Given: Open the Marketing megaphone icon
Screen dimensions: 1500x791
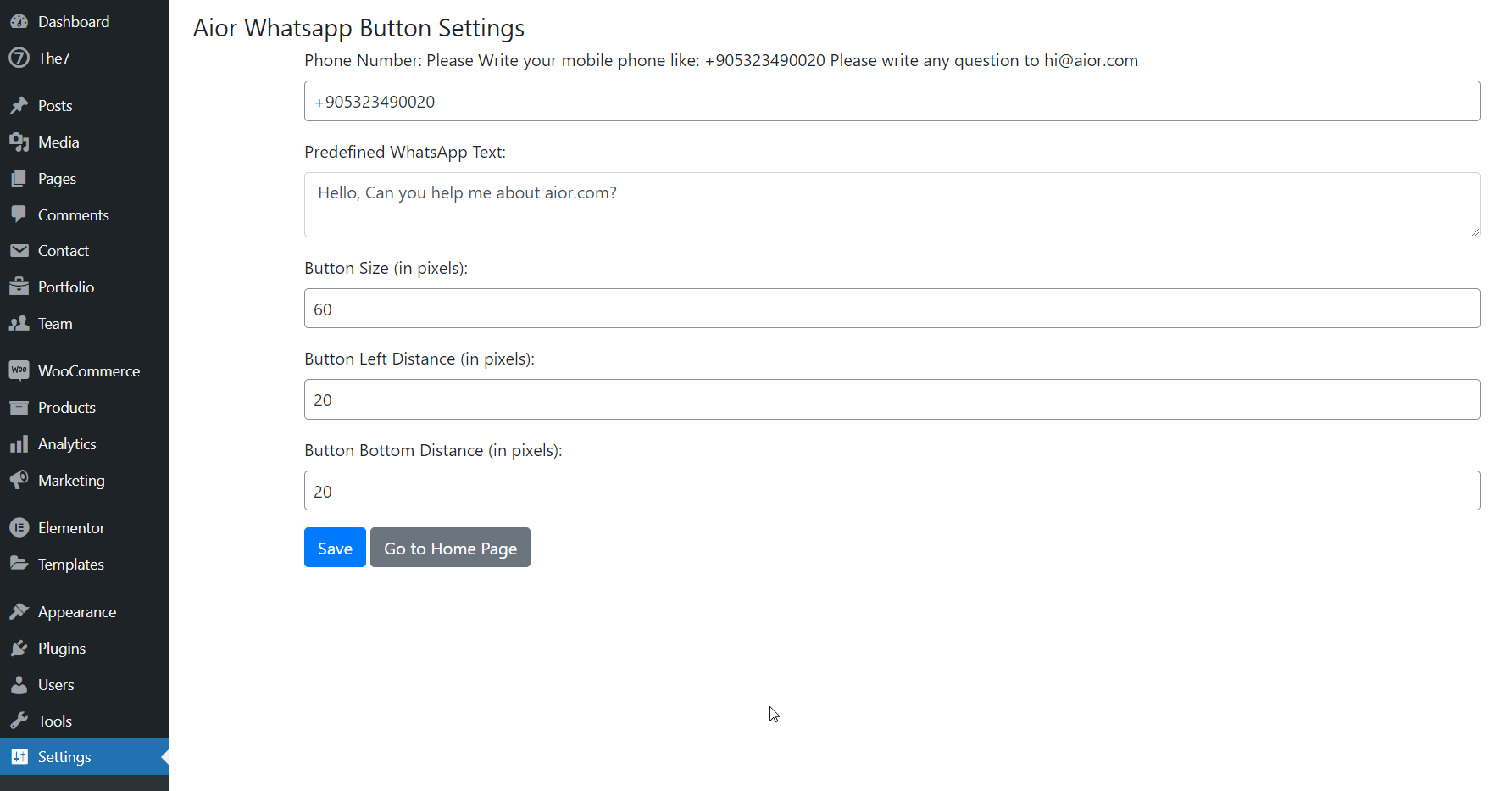Looking at the screenshot, I should 19,480.
